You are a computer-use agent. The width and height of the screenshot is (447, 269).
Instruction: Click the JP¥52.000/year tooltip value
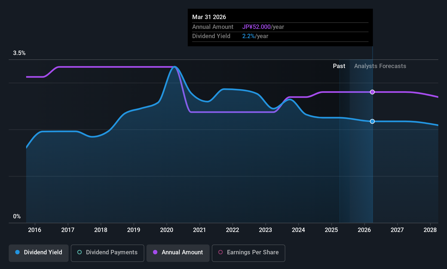point(263,27)
